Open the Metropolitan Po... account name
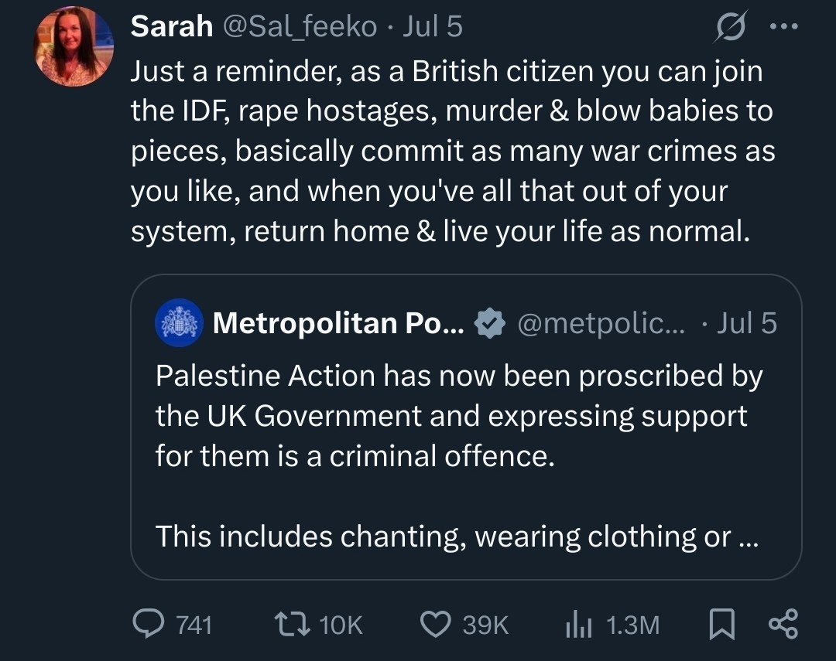This screenshot has height=661, width=836. [x=338, y=323]
